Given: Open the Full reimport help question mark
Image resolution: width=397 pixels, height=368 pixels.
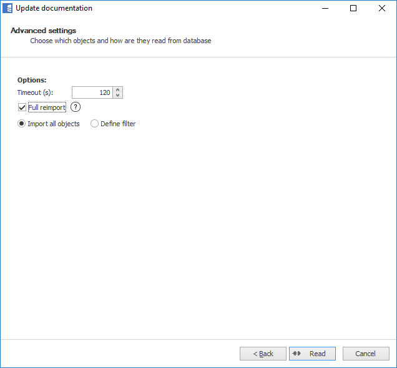Looking at the screenshot, I should click(76, 107).
